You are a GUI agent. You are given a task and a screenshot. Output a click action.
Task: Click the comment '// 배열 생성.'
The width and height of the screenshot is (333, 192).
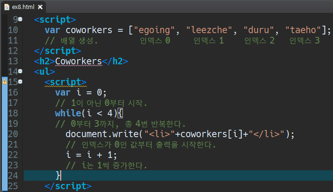(x=71, y=41)
